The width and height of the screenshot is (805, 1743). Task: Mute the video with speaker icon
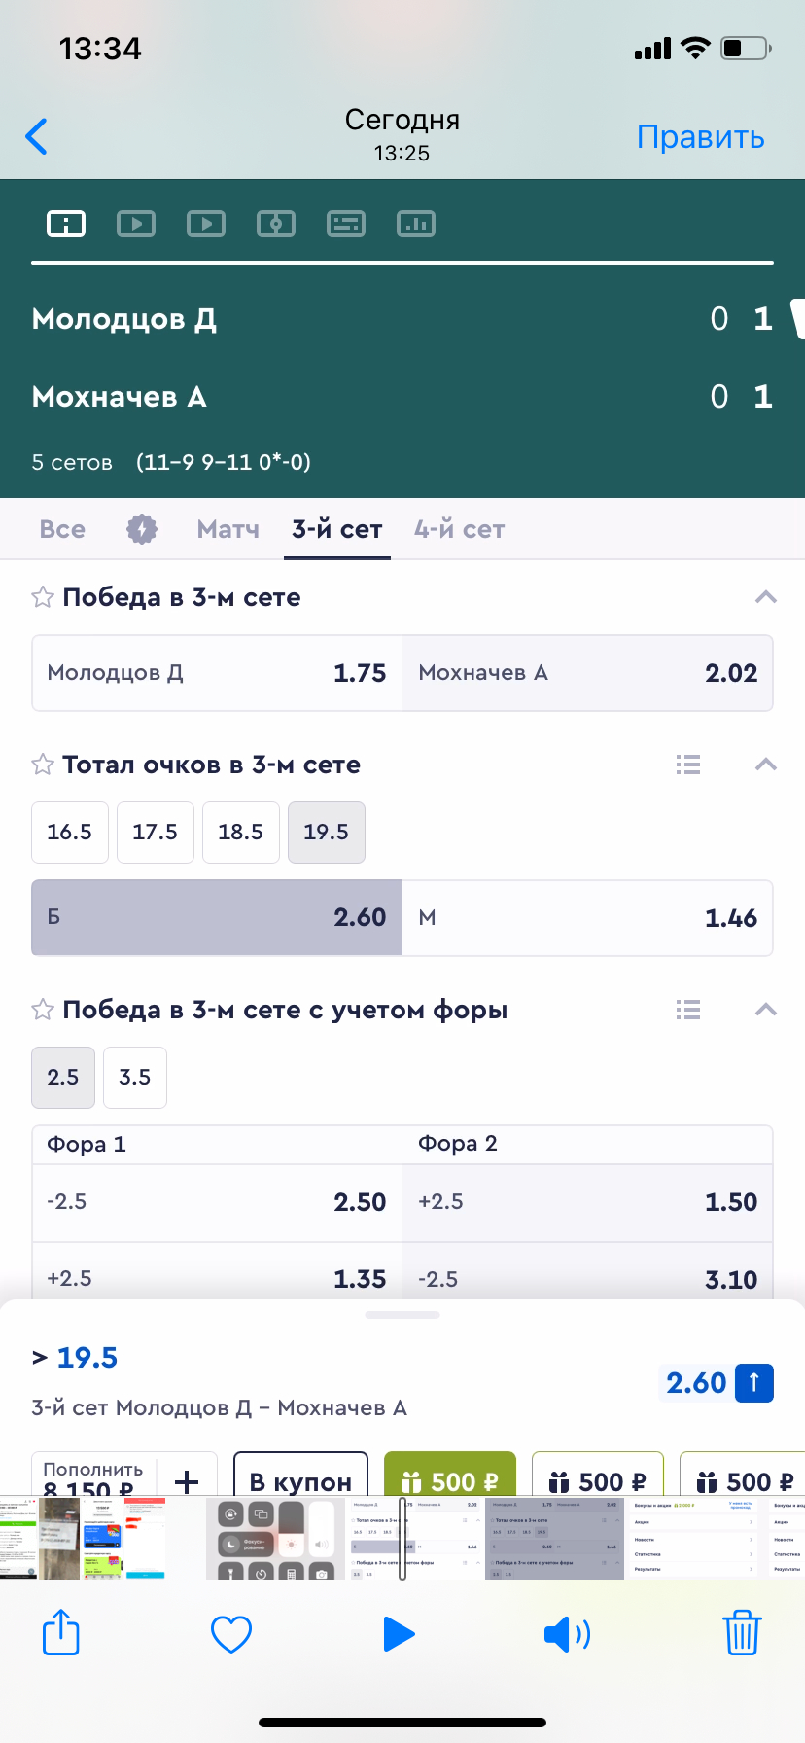point(567,1634)
